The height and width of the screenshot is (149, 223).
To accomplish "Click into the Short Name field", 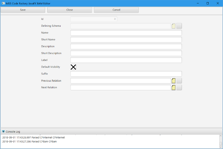I will click(126, 40).
